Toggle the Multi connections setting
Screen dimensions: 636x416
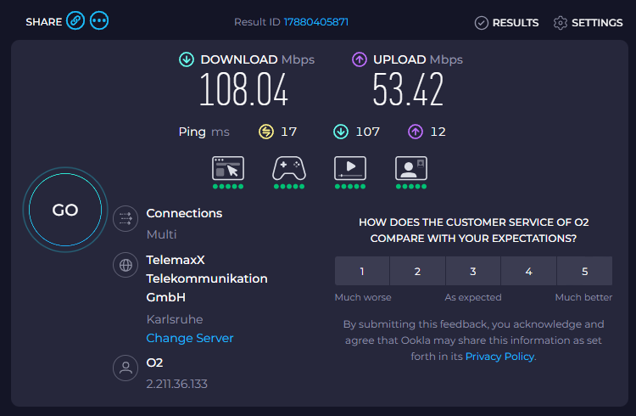pos(161,234)
